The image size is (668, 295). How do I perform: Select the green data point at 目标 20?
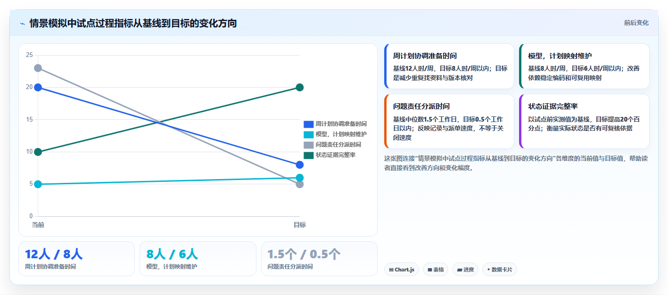(x=299, y=87)
